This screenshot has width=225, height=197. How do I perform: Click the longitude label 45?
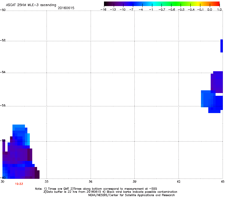point(223,182)
